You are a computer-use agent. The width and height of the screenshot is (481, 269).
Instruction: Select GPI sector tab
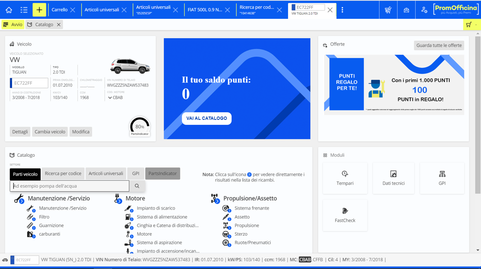(x=135, y=174)
